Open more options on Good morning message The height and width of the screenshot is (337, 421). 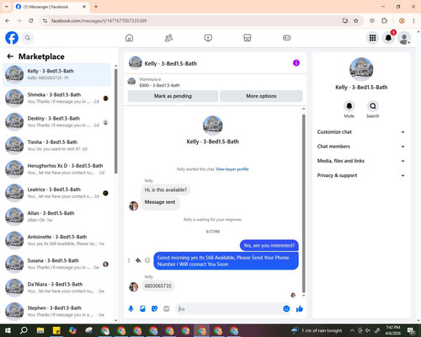click(x=129, y=260)
